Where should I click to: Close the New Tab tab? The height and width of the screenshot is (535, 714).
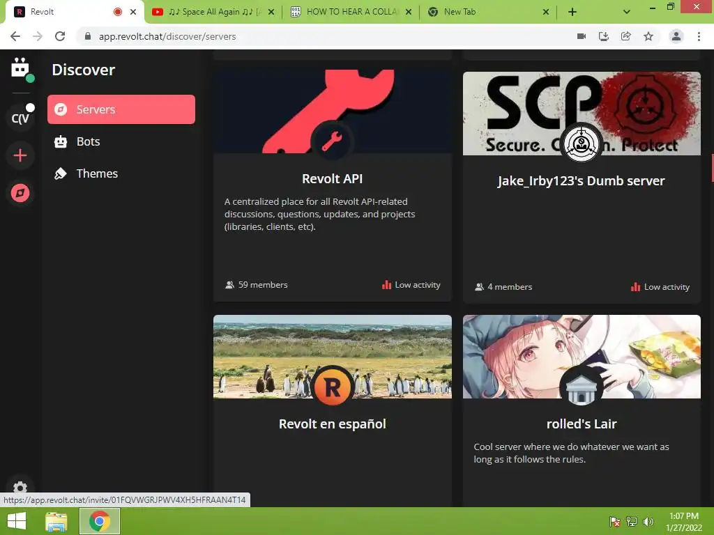(x=546, y=12)
